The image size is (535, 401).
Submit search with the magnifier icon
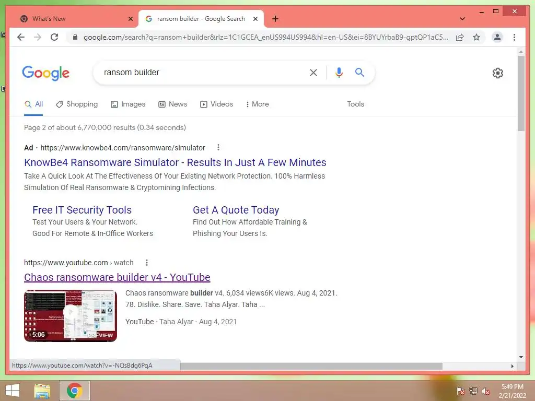(x=359, y=72)
